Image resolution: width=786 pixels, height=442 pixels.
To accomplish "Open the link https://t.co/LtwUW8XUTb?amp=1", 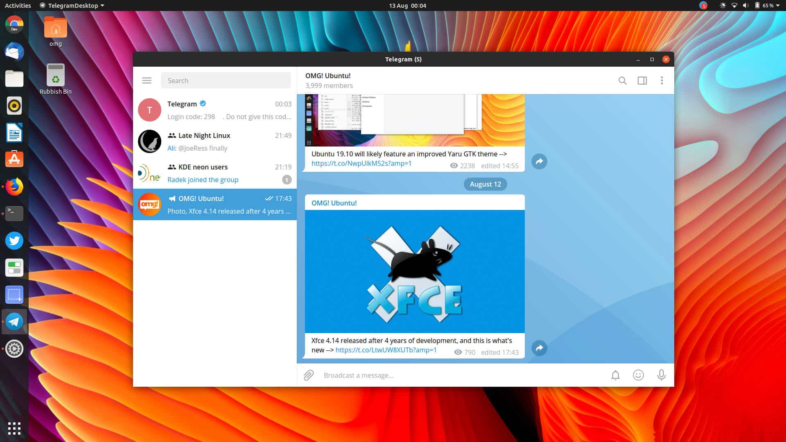I will pos(386,350).
